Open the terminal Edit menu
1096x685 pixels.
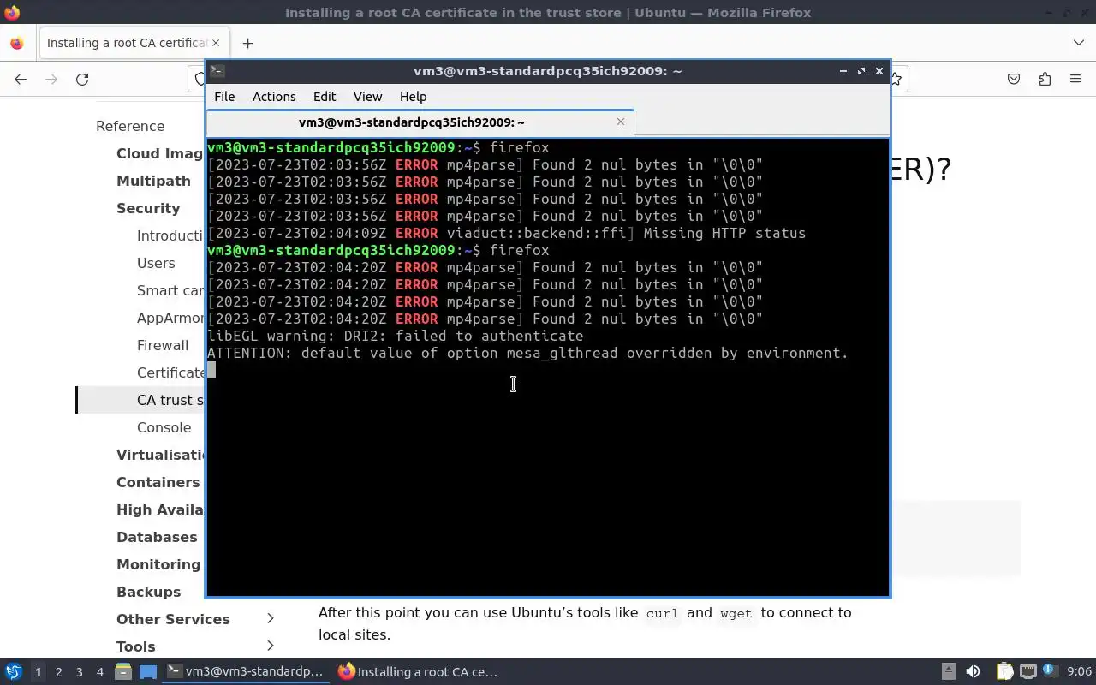[325, 97]
